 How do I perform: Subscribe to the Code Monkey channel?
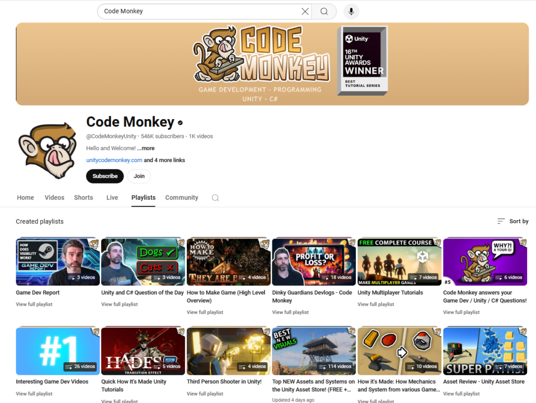click(x=105, y=176)
